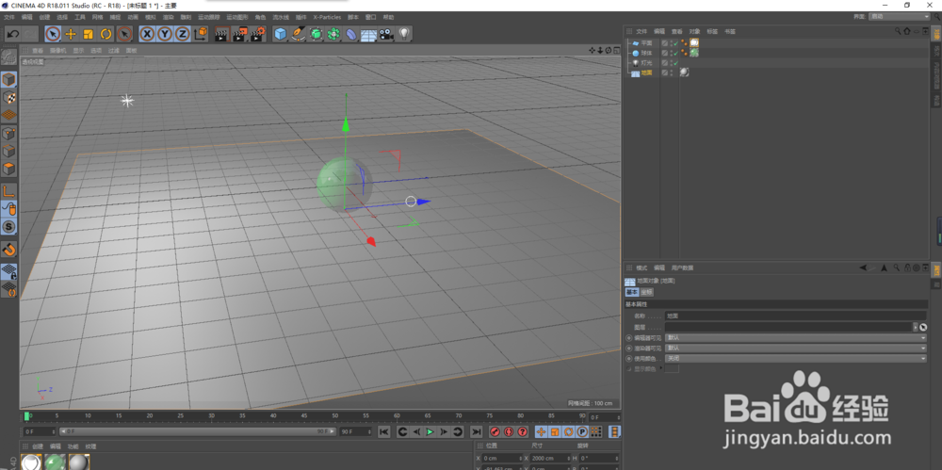Open the Object Manager 标签 menu

(712, 31)
